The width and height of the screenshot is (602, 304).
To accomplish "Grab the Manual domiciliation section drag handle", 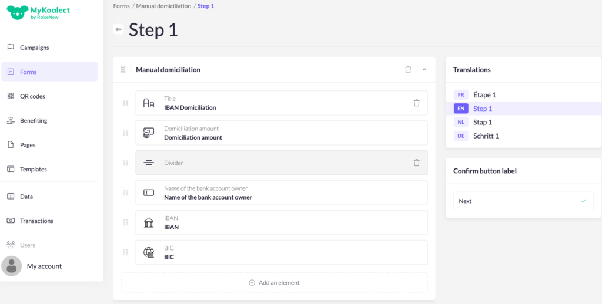I will [x=123, y=70].
